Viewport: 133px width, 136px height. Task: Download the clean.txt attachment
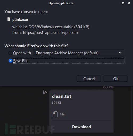[x=82, y=127]
